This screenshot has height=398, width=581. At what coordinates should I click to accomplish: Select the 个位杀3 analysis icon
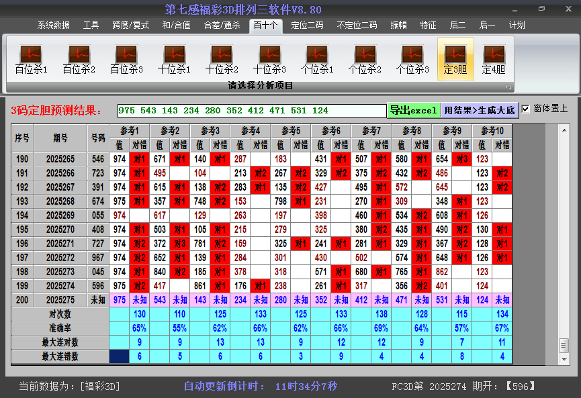pyautogui.click(x=412, y=59)
